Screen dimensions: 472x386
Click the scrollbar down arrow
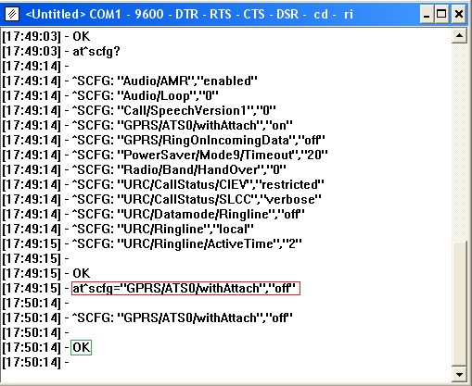pyautogui.click(x=459, y=375)
